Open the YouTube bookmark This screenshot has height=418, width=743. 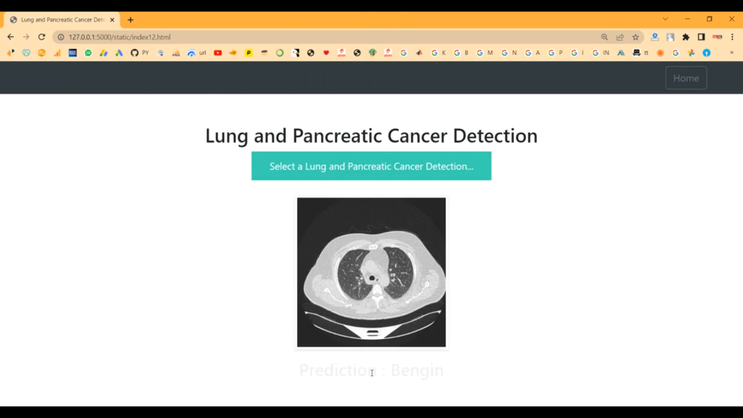(x=217, y=53)
